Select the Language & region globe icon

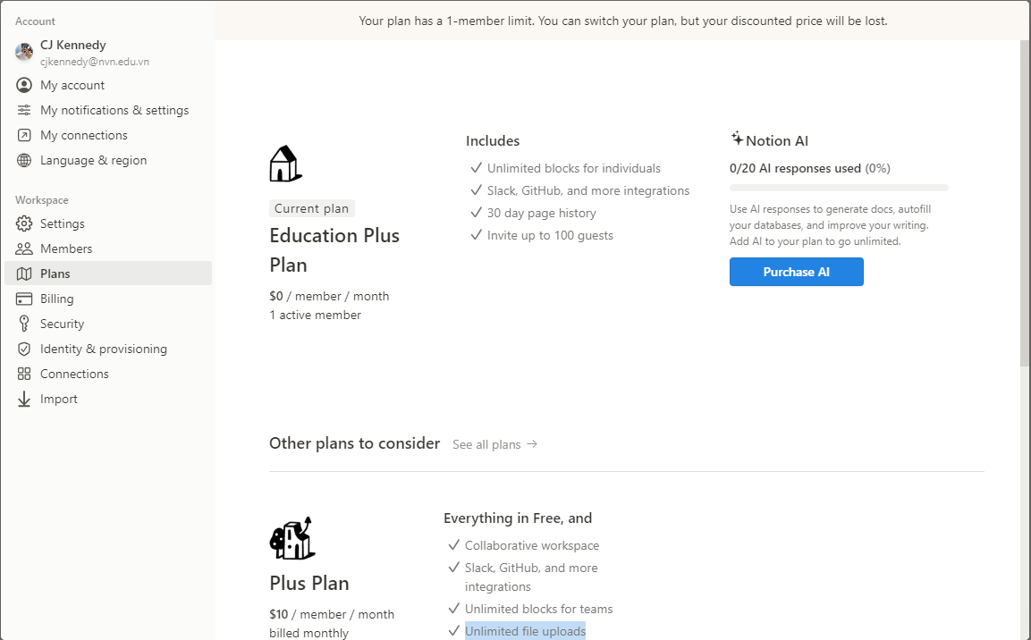[23, 160]
